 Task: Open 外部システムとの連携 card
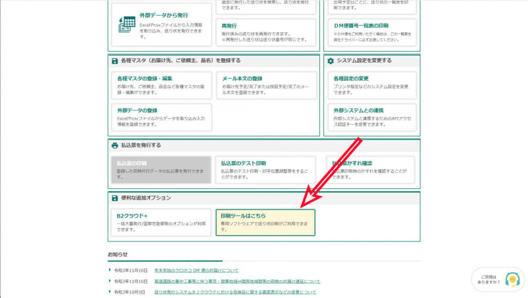372,117
